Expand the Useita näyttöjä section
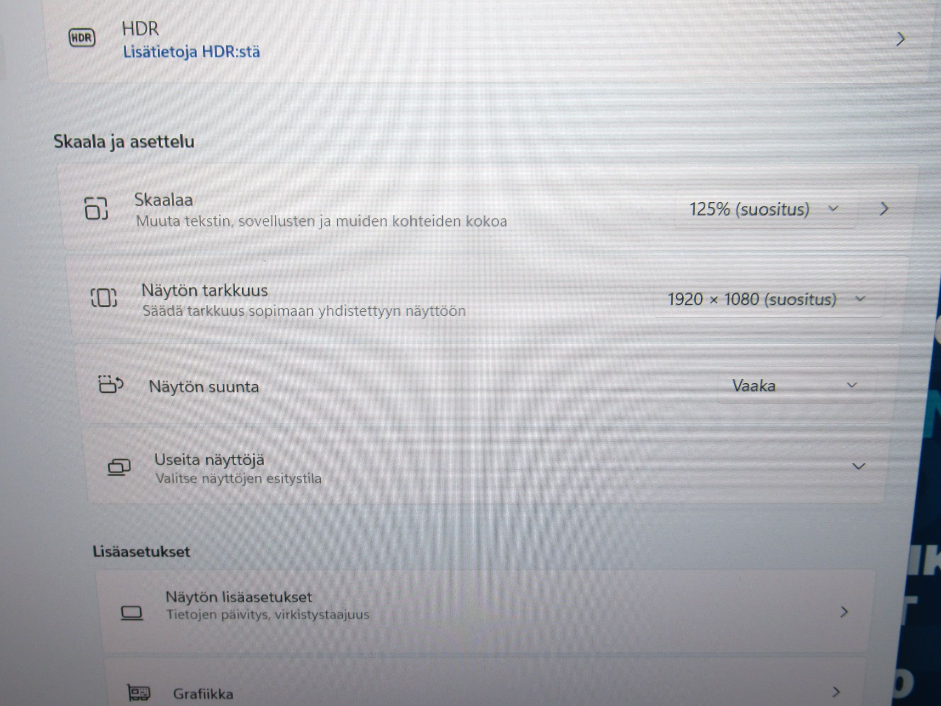The image size is (941, 706). point(858,467)
